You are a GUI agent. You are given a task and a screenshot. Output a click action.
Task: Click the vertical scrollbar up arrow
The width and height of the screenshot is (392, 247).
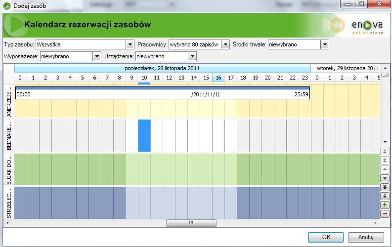tap(385, 68)
